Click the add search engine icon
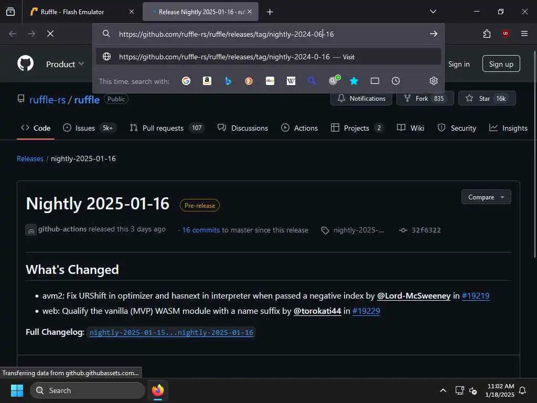Viewport: 537px width, 403px height. pos(334,80)
